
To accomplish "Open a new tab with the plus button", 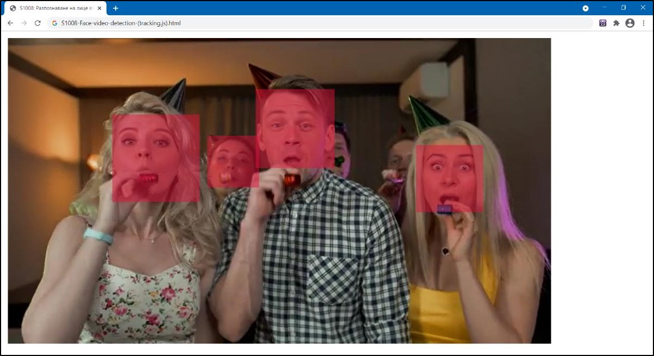I will point(116,8).
